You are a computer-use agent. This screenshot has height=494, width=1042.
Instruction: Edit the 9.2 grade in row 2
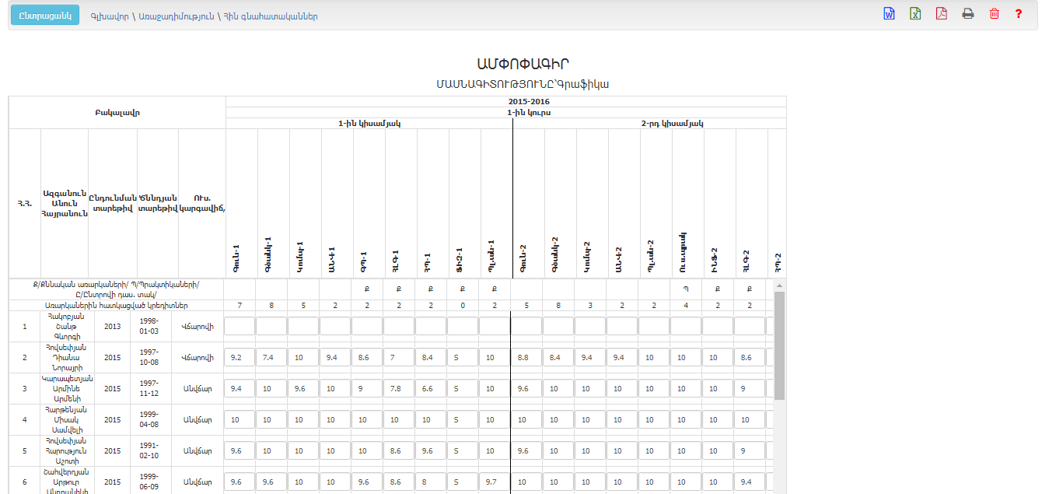(239, 357)
